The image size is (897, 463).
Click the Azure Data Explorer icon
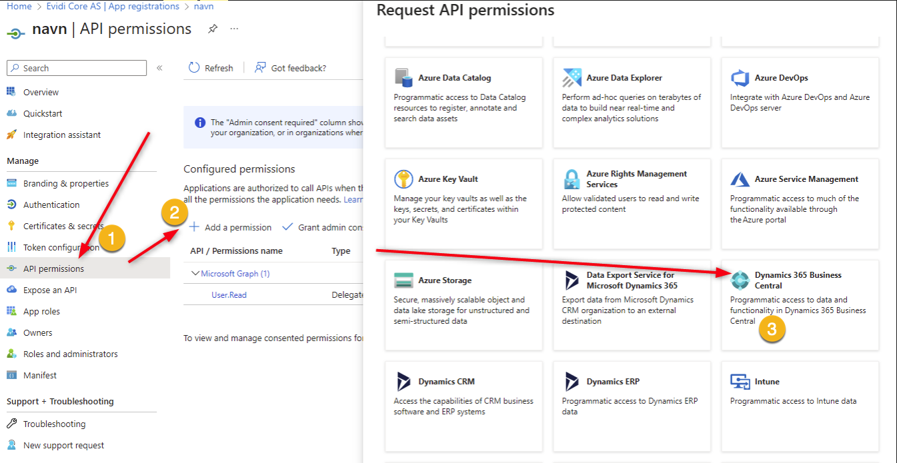point(572,78)
